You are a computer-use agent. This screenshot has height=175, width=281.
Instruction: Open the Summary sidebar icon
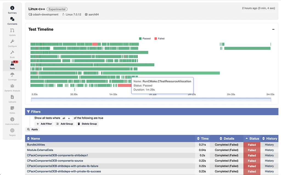click(12, 8)
